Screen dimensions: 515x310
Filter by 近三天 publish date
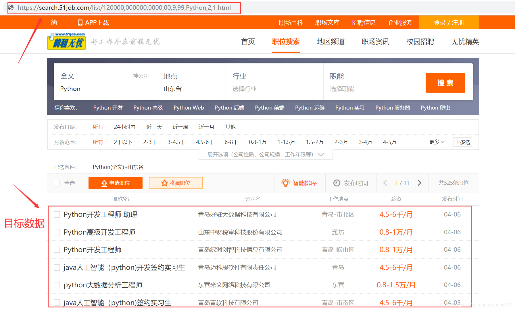(x=154, y=127)
